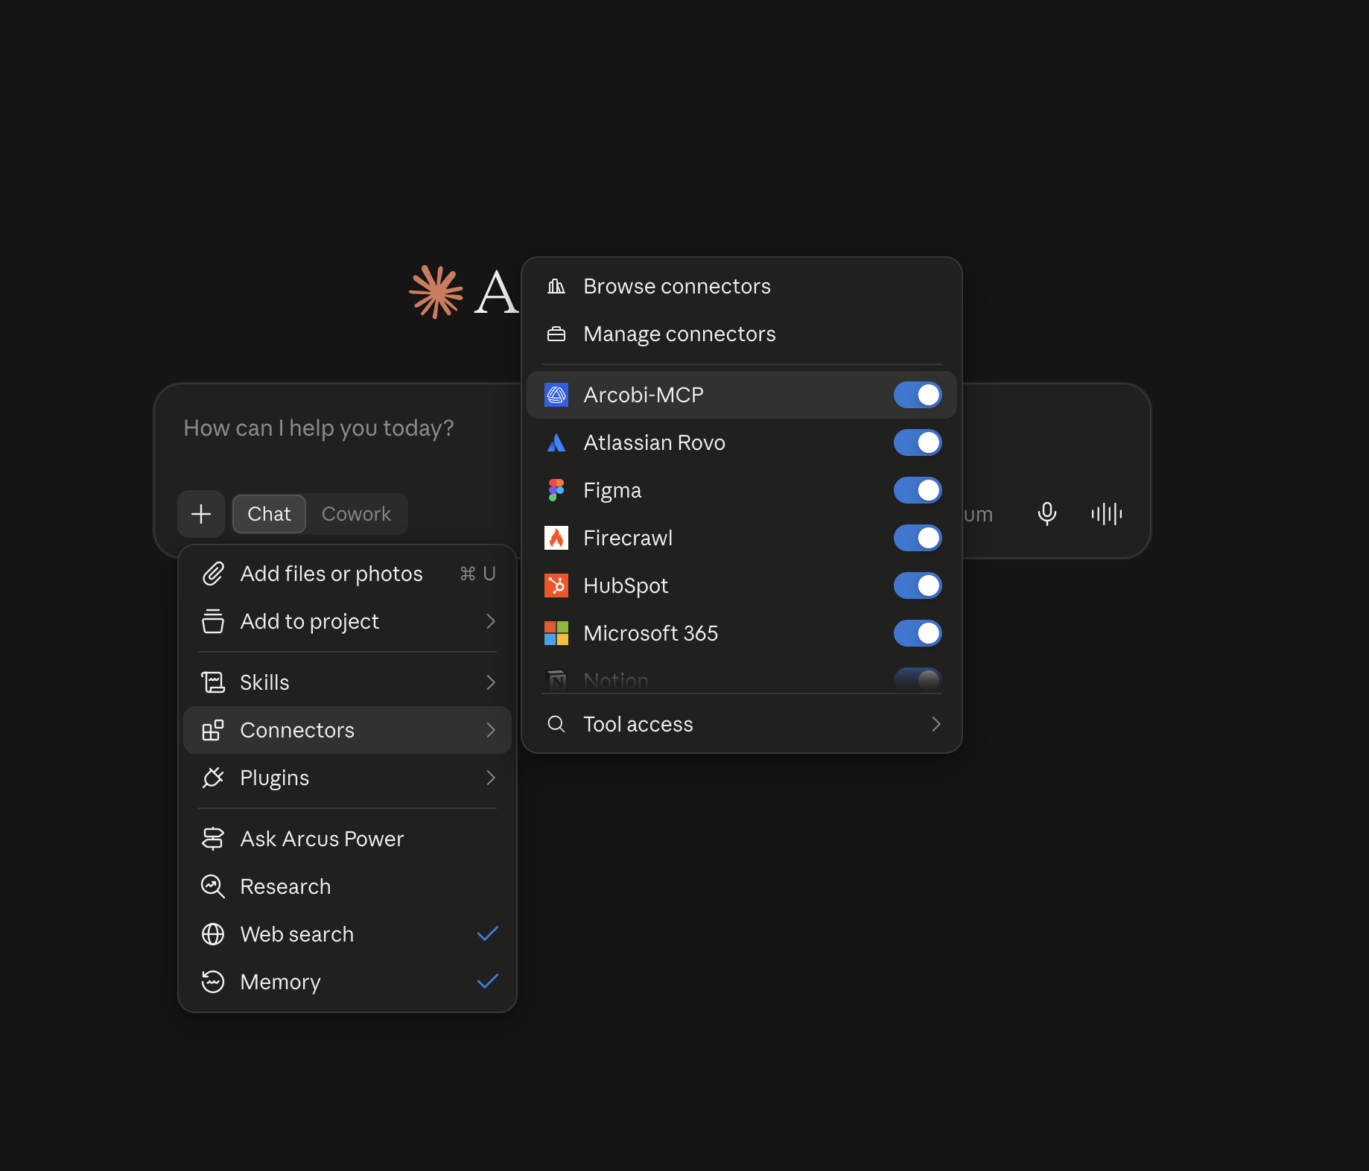Click the Browse connectors library icon
This screenshot has height=1171, width=1369.
[556, 286]
